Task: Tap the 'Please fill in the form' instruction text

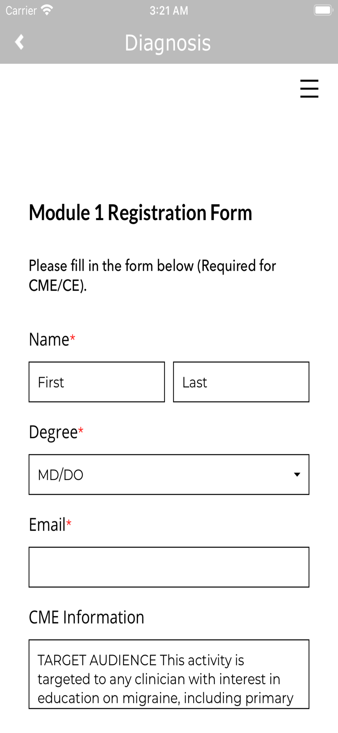Action: pos(153,276)
